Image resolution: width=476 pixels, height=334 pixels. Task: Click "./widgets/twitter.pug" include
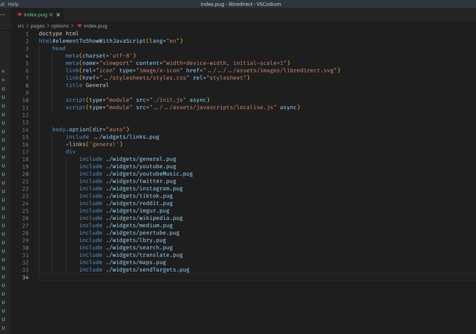pos(141,181)
